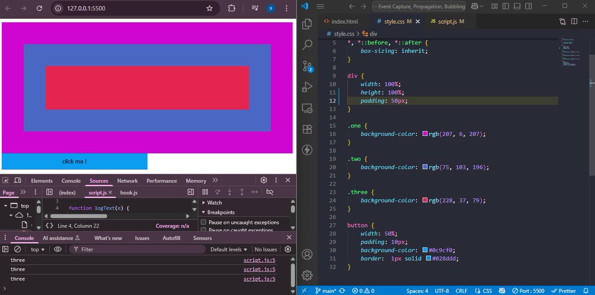Open editor More Actions ellipsis
The width and height of the screenshot is (595, 295).
[x=585, y=21]
